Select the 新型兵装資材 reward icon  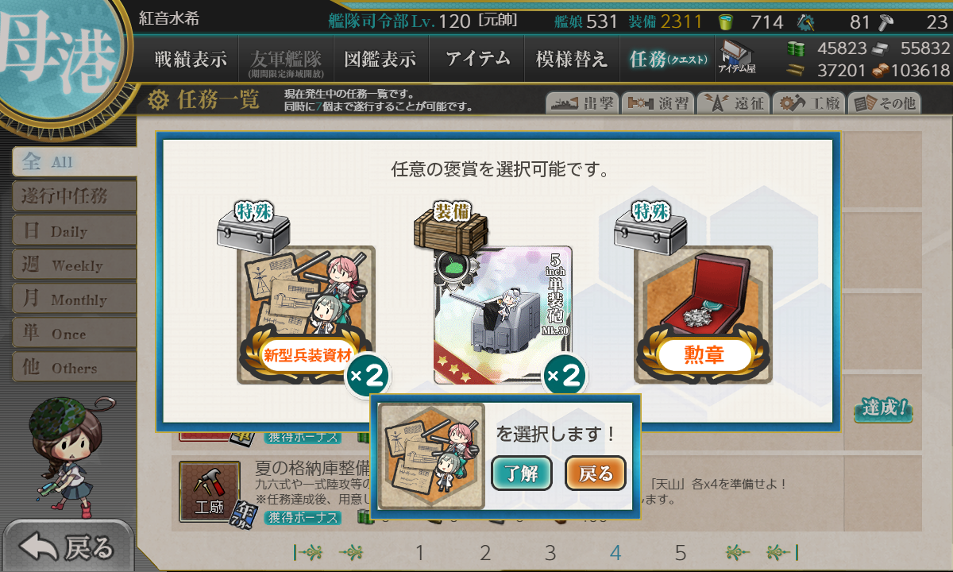(x=307, y=315)
